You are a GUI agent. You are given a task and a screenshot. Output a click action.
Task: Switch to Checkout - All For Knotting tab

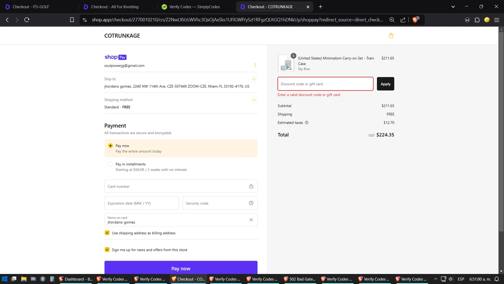tap(117, 7)
